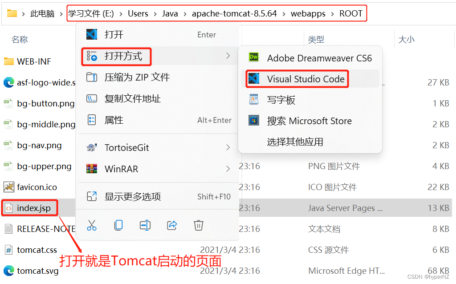456x284 pixels.
Task: Click 显示更多选项 menu entry
Action: coord(158,196)
